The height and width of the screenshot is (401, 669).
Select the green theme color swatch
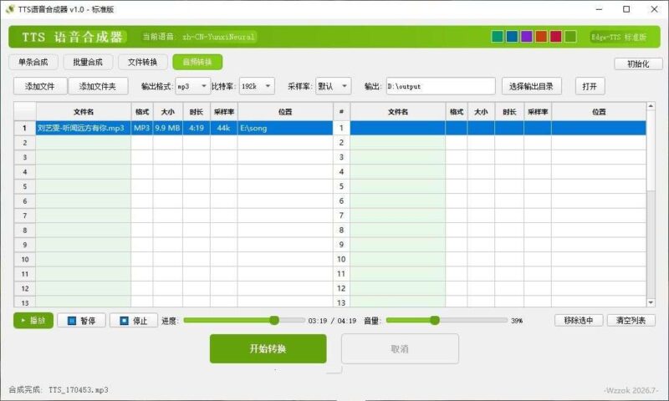570,37
